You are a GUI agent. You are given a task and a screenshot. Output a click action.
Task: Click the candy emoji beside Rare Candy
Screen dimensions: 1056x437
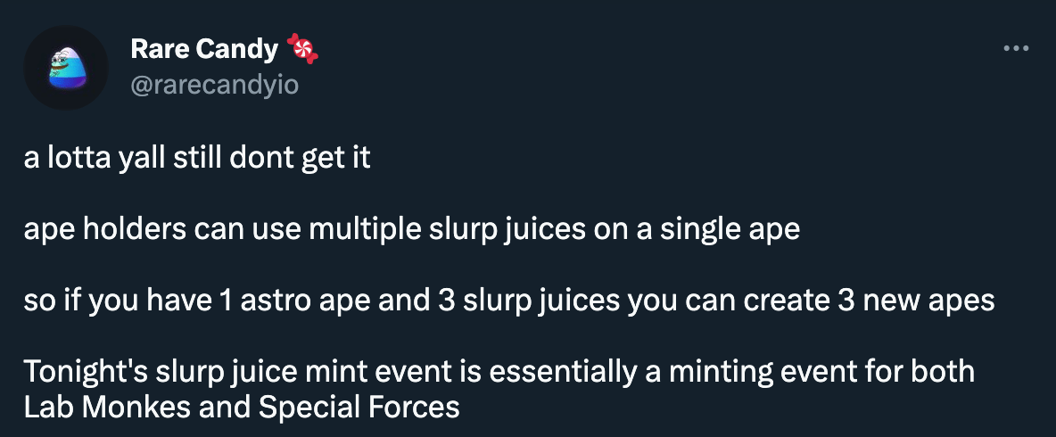pos(302,49)
